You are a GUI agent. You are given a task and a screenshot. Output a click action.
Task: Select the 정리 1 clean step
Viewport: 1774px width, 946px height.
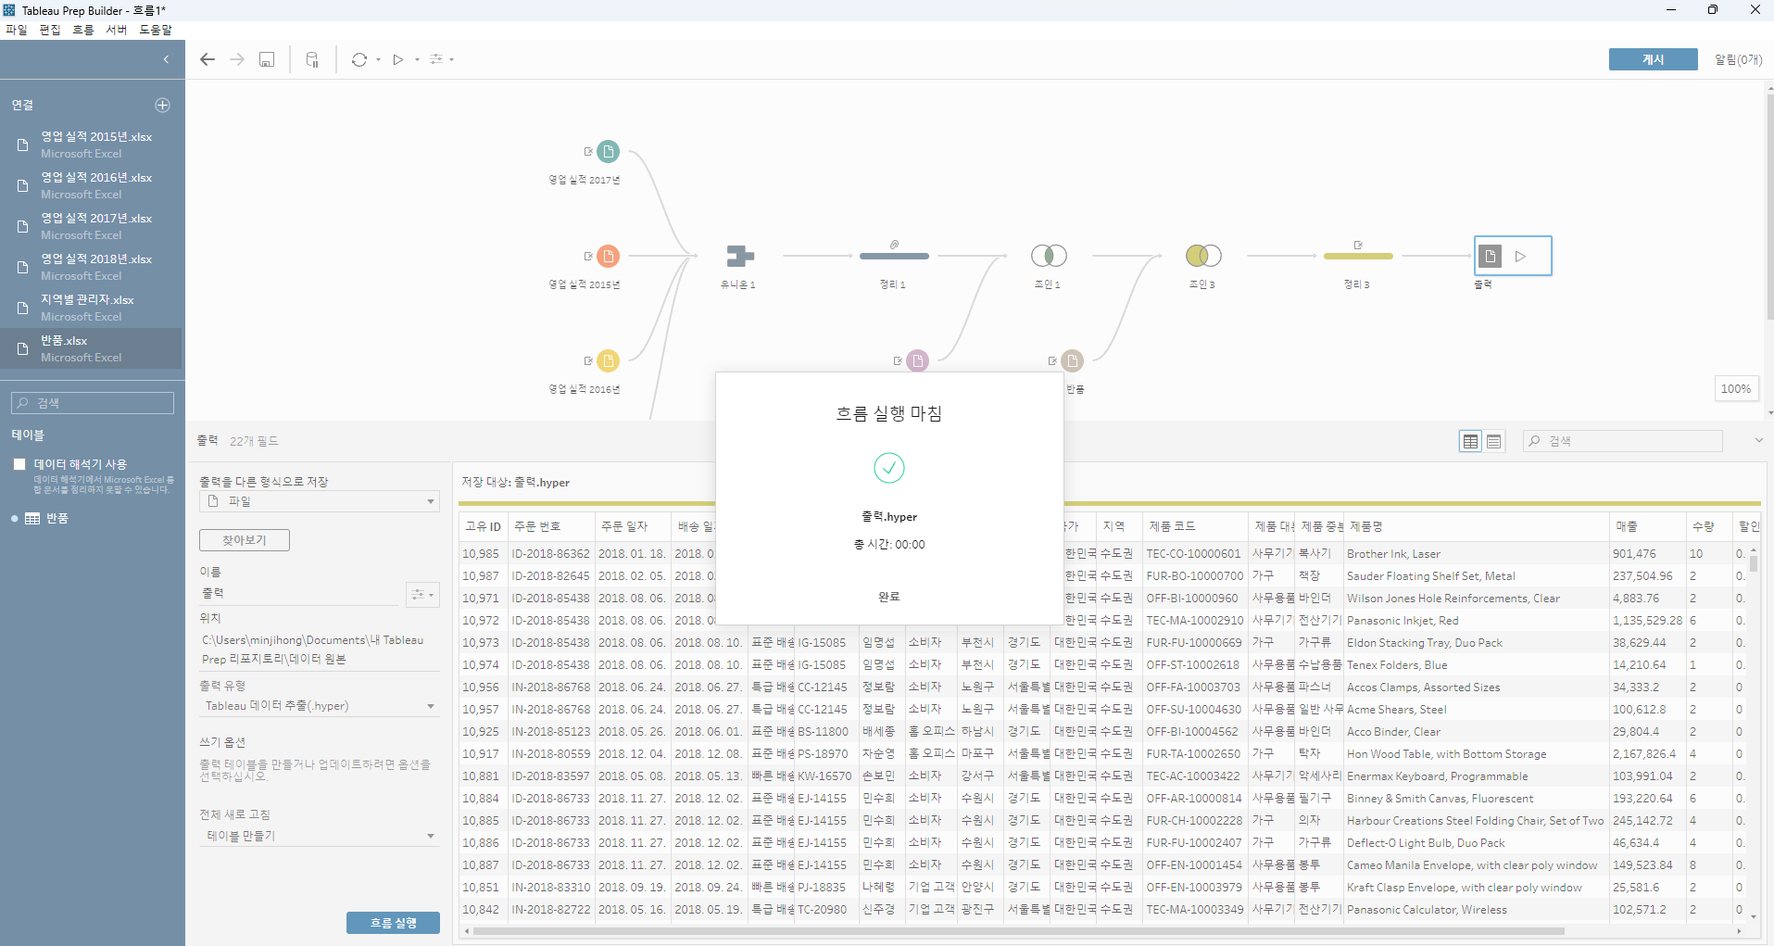894,256
